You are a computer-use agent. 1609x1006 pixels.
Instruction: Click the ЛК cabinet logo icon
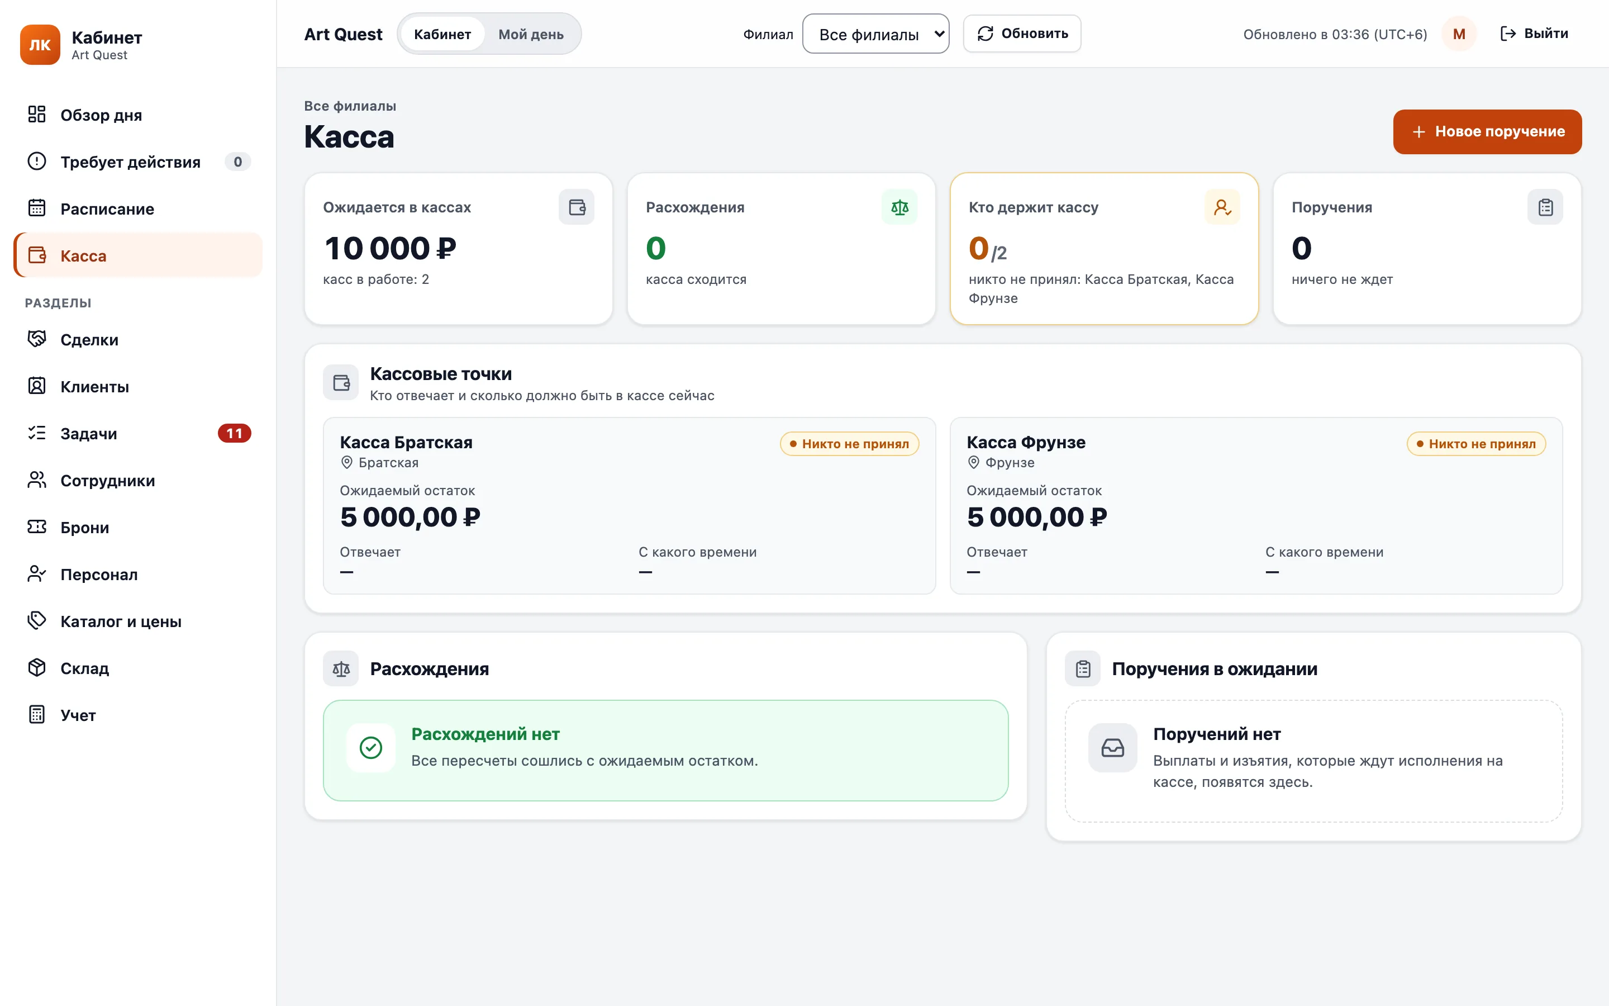point(40,45)
